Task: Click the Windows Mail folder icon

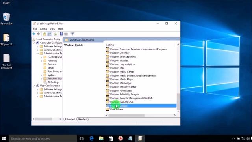Action: [x=107, y=68]
